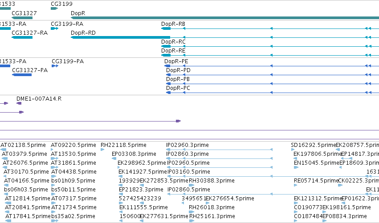The height and width of the screenshot is (223, 379).
Task: Select the IP02960.5prime EST label
Action: coord(188,163)
